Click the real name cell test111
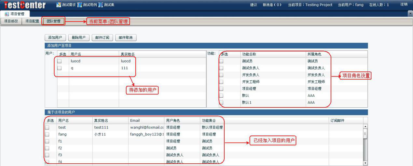 click(x=101, y=127)
